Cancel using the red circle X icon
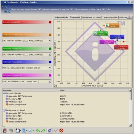 pyautogui.click(x=61, y=131)
